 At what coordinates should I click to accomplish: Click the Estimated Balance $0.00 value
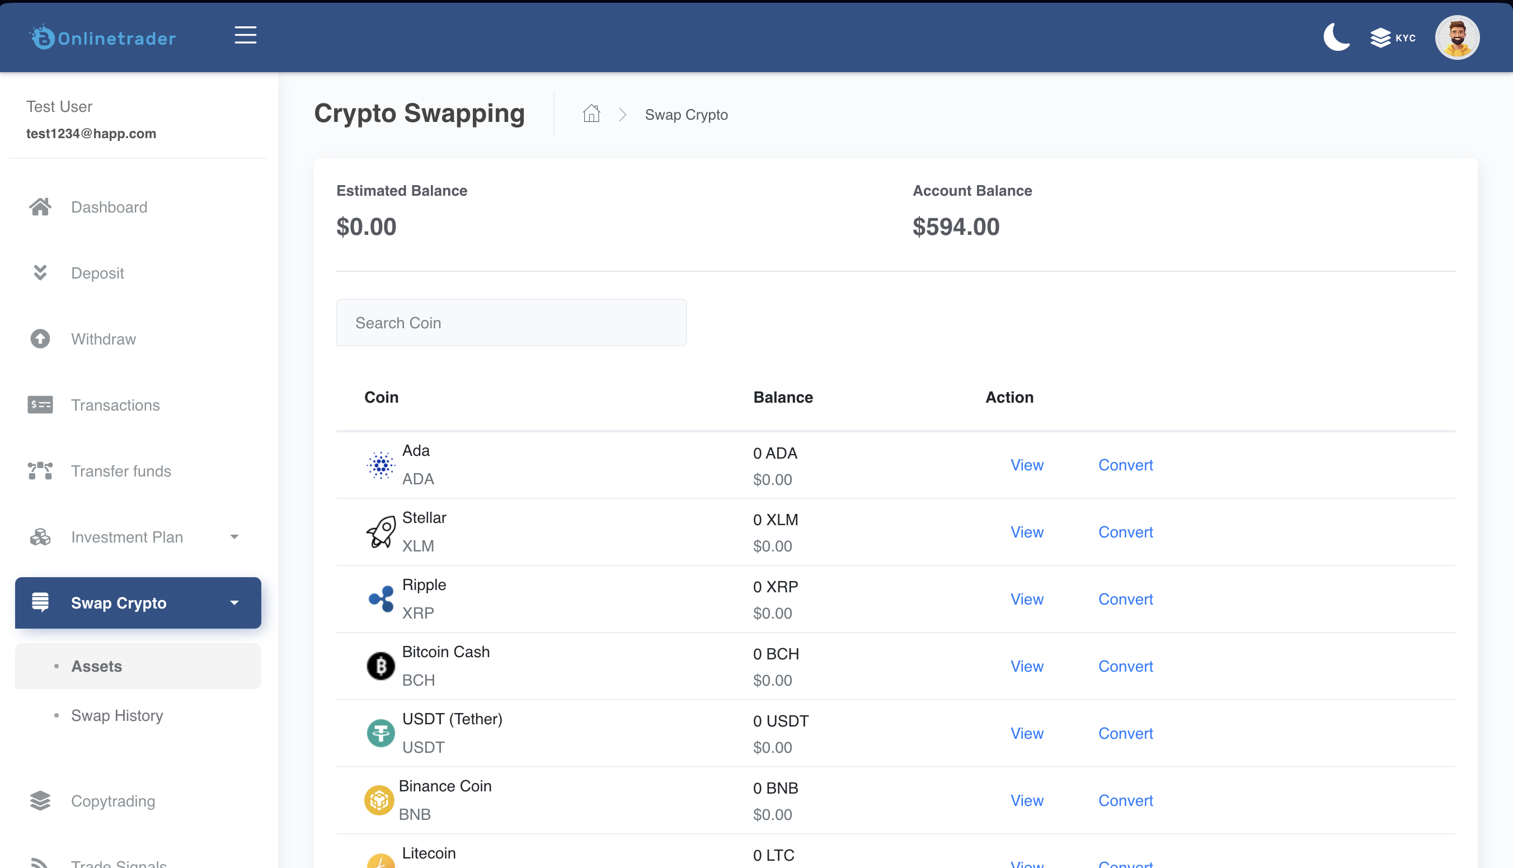(366, 227)
